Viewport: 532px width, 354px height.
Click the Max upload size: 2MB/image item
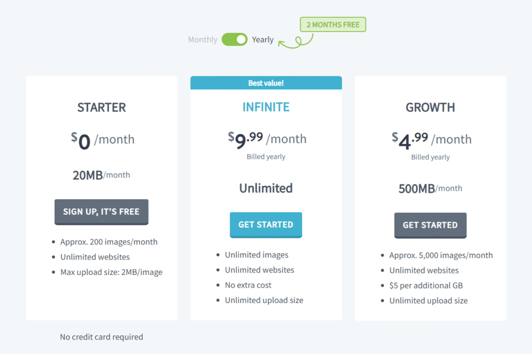pyautogui.click(x=111, y=272)
